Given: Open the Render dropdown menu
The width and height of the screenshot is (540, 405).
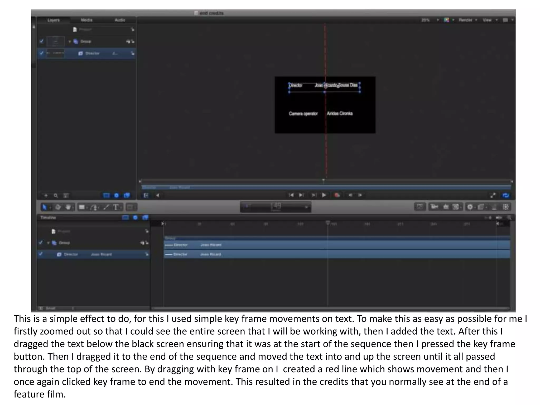Looking at the screenshot, I should pyautogui.click(x=467, y=20).
